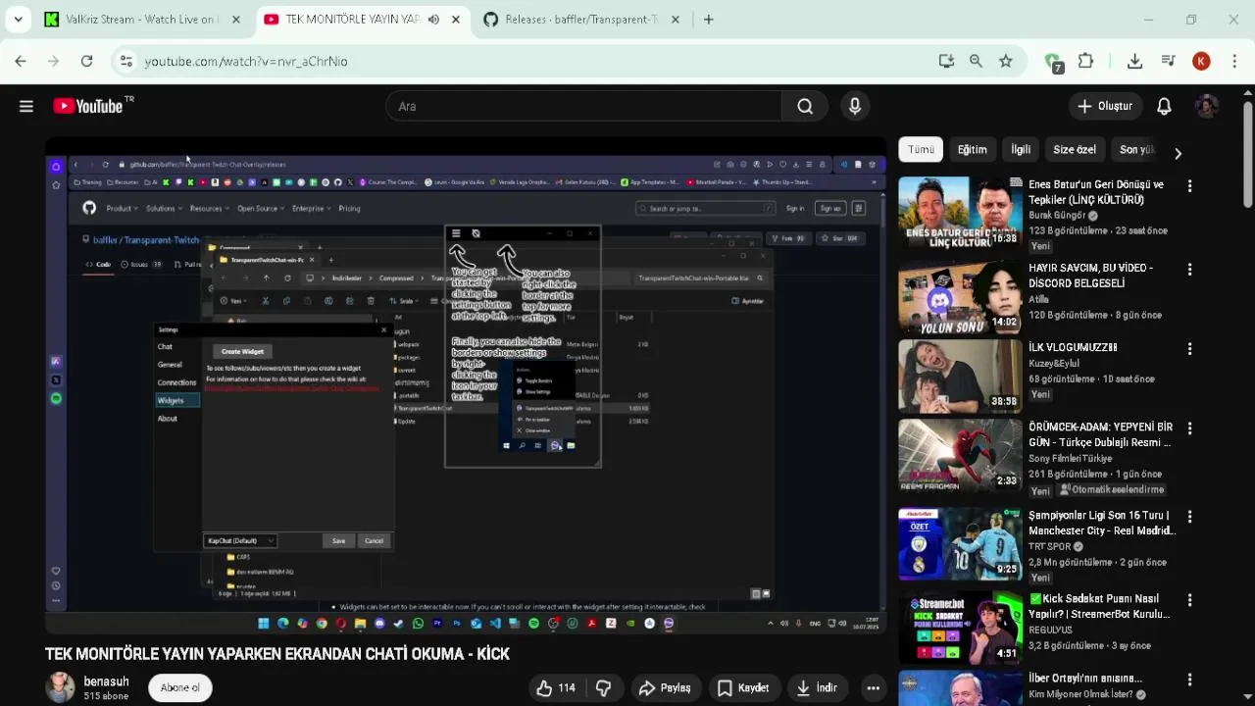Open options menu for Kick Sadakat video
The width and height of the screenshot is (1255, 706).
pos(1189,600)
